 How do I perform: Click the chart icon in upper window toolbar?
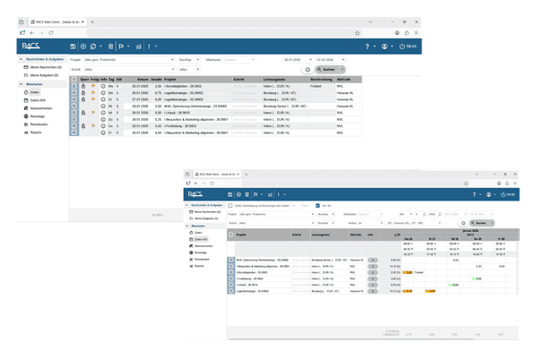pyautogui.click(x=139, y=47)
